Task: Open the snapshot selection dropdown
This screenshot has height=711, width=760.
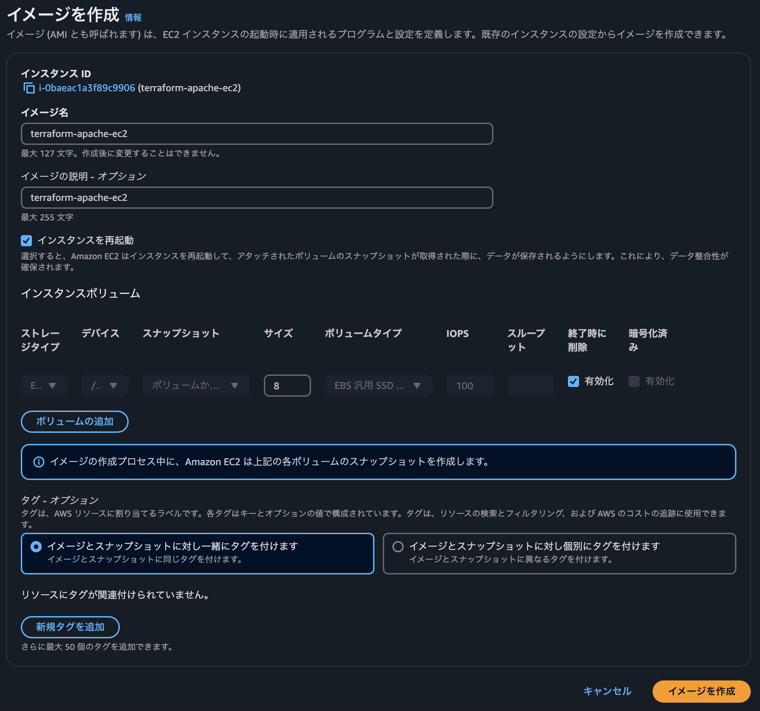Action: [196, 385]
